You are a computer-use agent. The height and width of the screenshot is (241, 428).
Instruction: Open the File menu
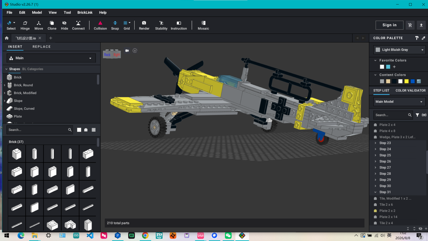point(9,13)
